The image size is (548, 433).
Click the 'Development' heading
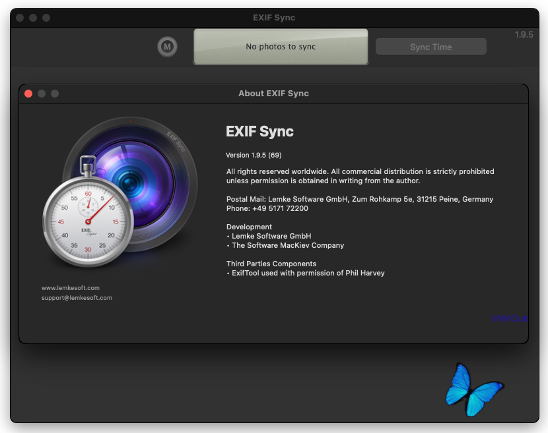(249, 227)
